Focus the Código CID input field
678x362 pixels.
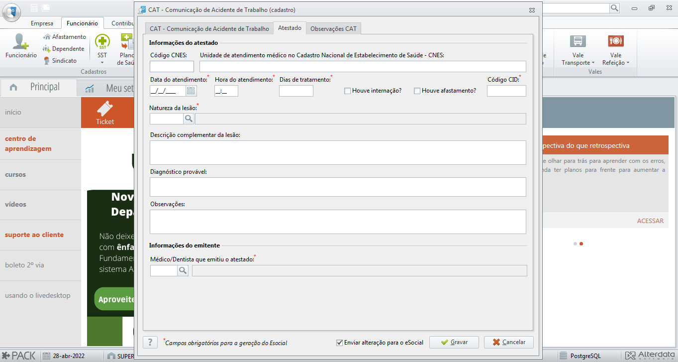pyautogui.click(x=506, y=91)
